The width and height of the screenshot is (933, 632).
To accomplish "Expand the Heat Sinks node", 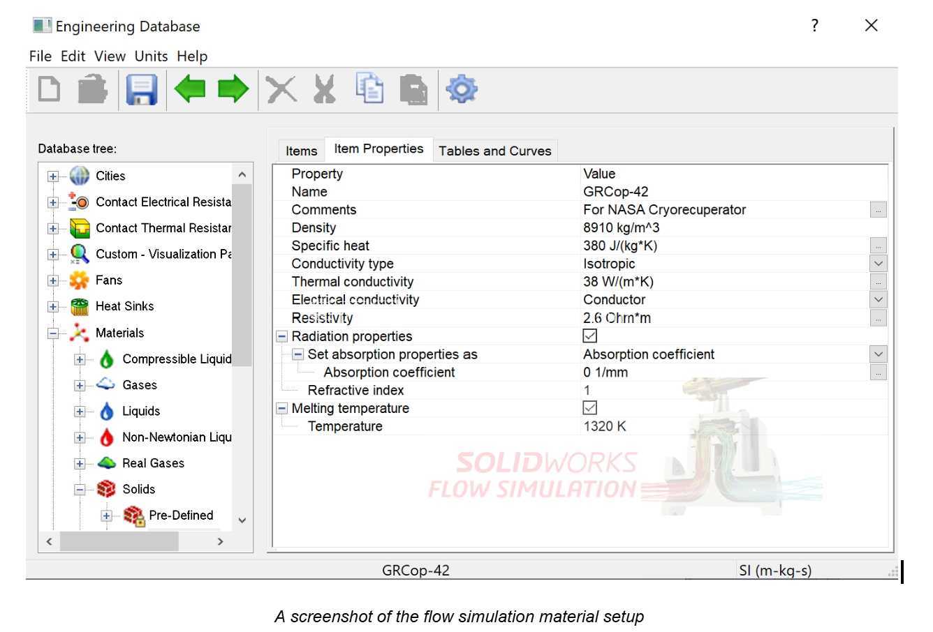I will pyautogui.click(x=53, y=307).
